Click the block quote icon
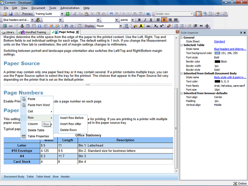Viewport: 248px width, 186px height. (x=201, y=26)
